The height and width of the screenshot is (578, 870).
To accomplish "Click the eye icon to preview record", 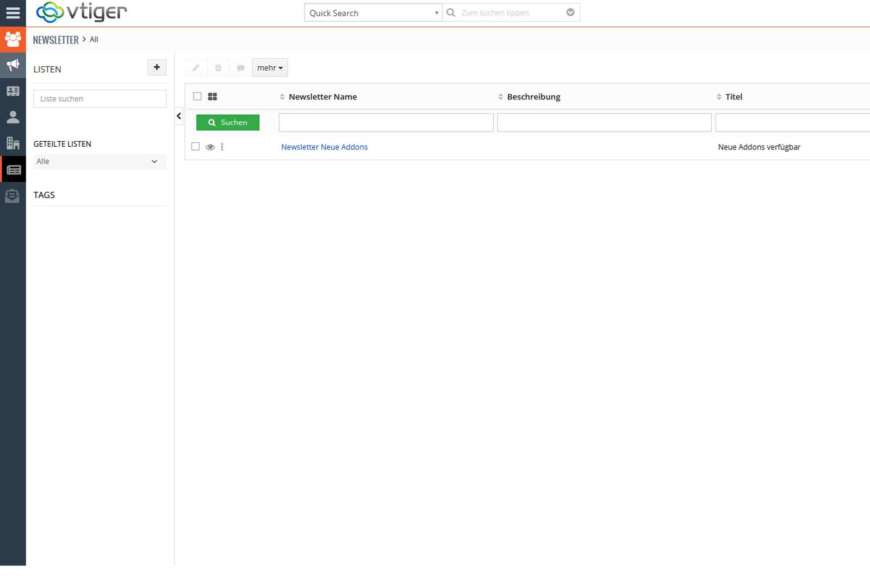I will [x=210, y=147].
